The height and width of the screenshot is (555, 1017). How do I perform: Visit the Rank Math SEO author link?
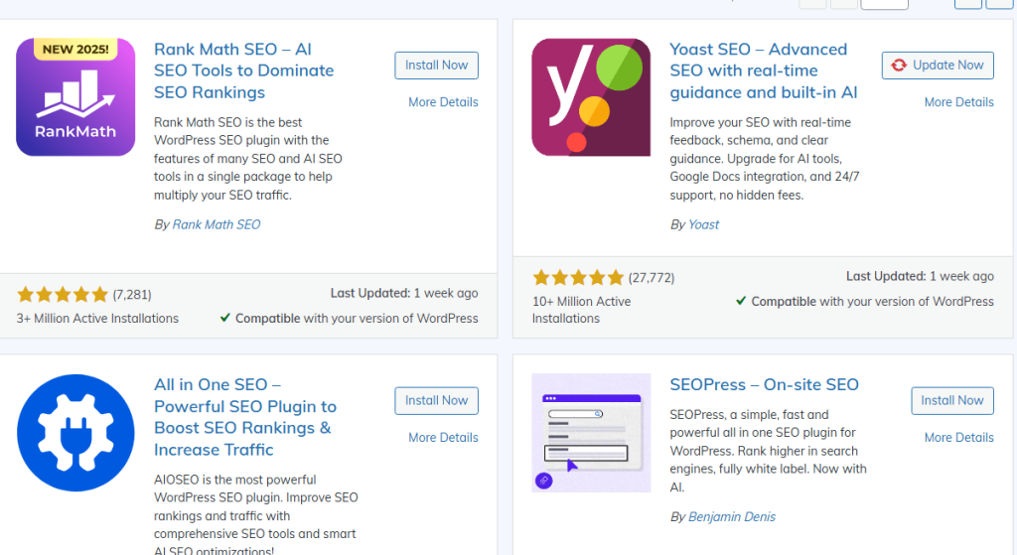(216, 224)
